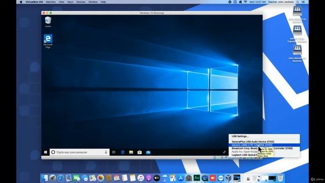Image resolution: width=325 pixels, height=183 pixels.
Task: Open the Trash in the Dock
Action: [280, 178]
